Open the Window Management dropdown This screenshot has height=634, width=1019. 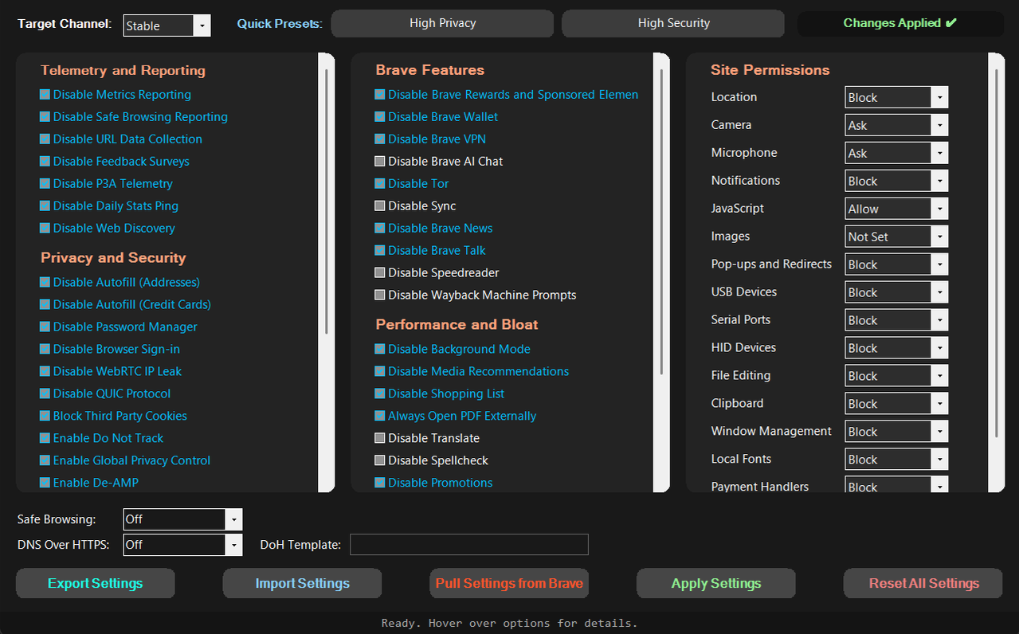pos(896,432)
